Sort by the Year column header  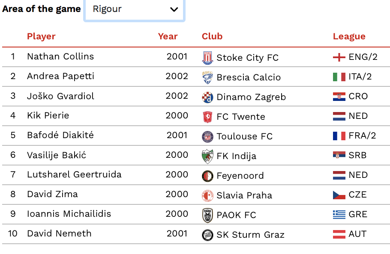pos(168,36)
